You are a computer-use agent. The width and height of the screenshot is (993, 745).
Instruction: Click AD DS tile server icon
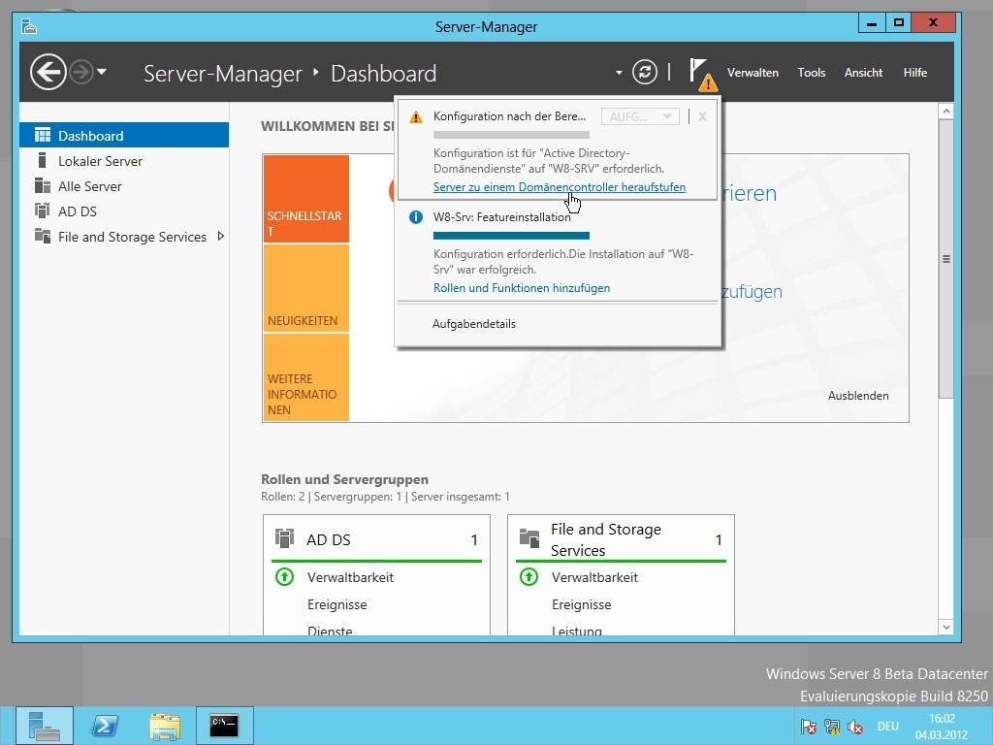coord(284,538)
